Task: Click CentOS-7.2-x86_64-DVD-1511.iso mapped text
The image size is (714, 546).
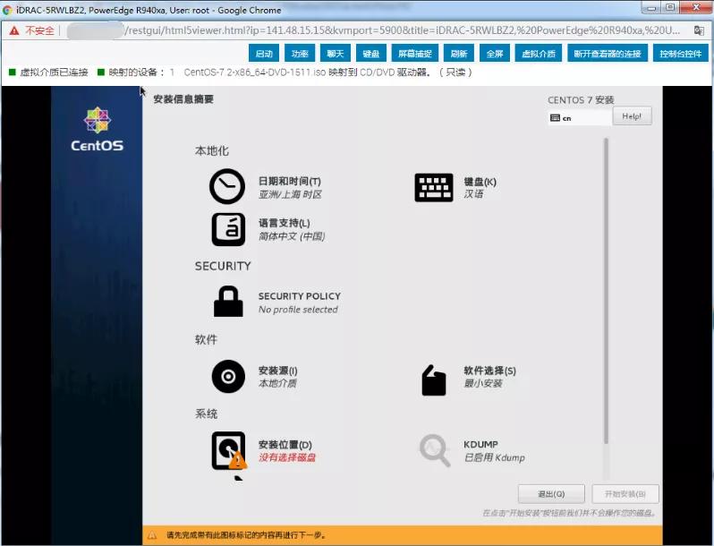Action: [255, 72]
